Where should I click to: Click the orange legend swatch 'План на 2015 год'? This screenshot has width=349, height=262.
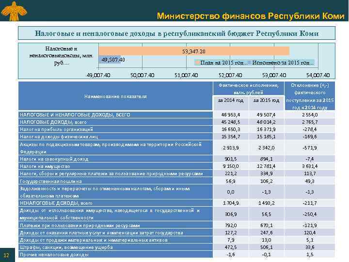(x=197, y=63)
